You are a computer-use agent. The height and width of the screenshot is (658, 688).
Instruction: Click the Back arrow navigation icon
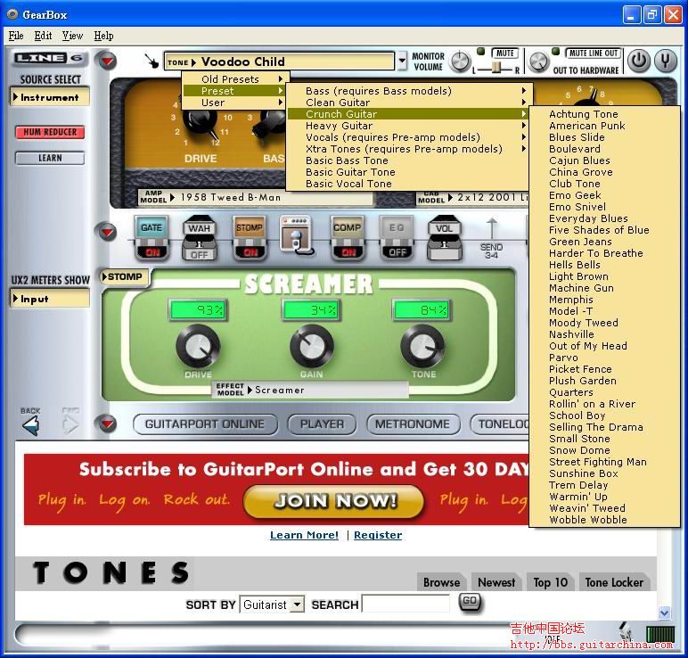tap(31, 424)
